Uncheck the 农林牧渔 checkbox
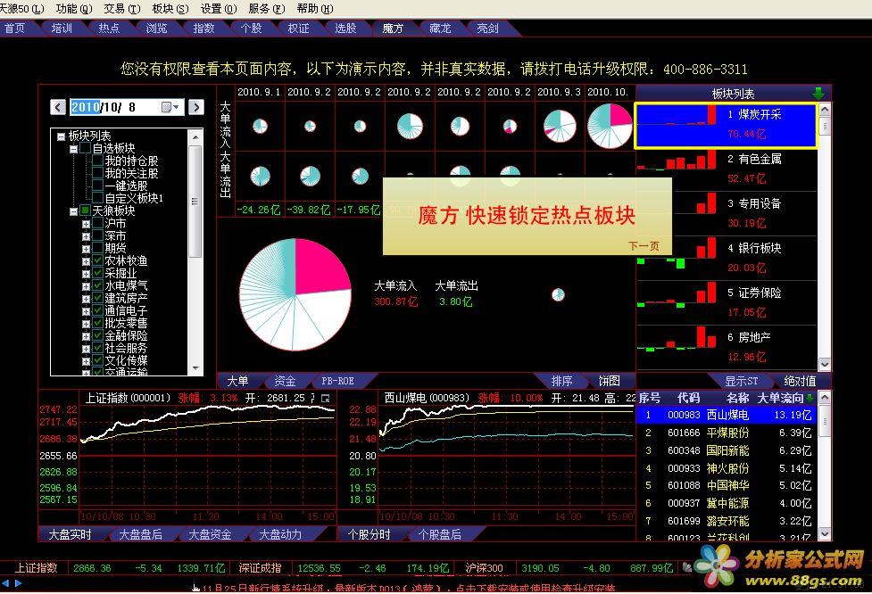Screen dimensions: 872x594 (98, 260)
